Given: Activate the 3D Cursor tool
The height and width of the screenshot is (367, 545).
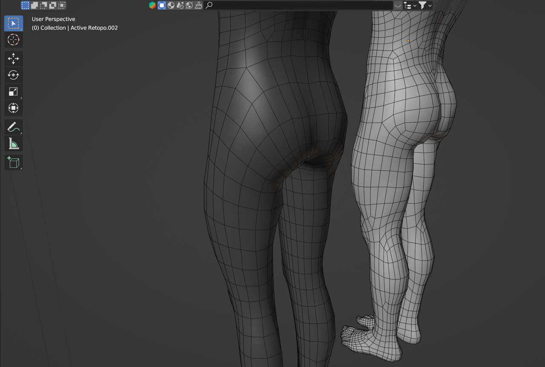Looking at the screenshot, I should (x=13, y=40).
